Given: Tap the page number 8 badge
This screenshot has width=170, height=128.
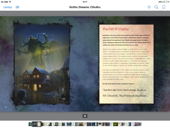Looking at the screenshot, I should (85, 116).
